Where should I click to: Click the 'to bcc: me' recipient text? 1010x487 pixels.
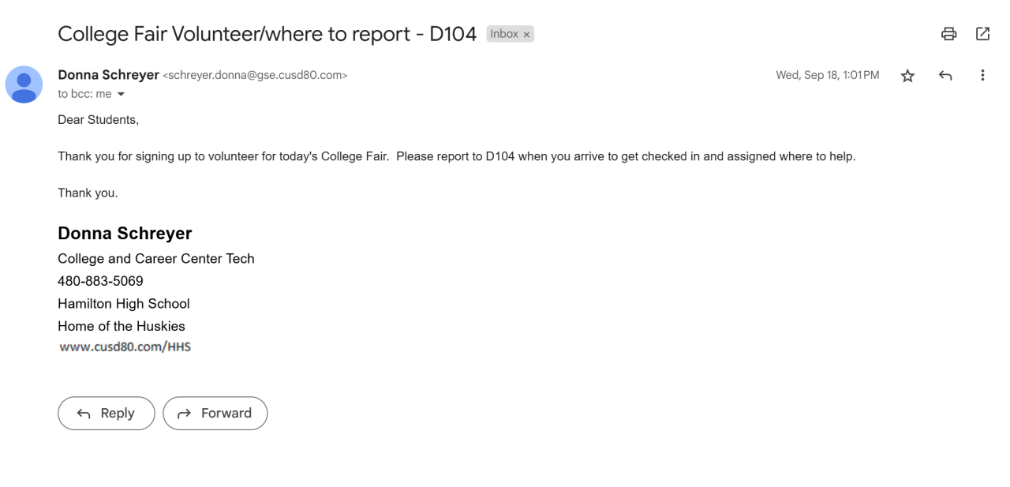pyautogui.click(x=84, y=95)
